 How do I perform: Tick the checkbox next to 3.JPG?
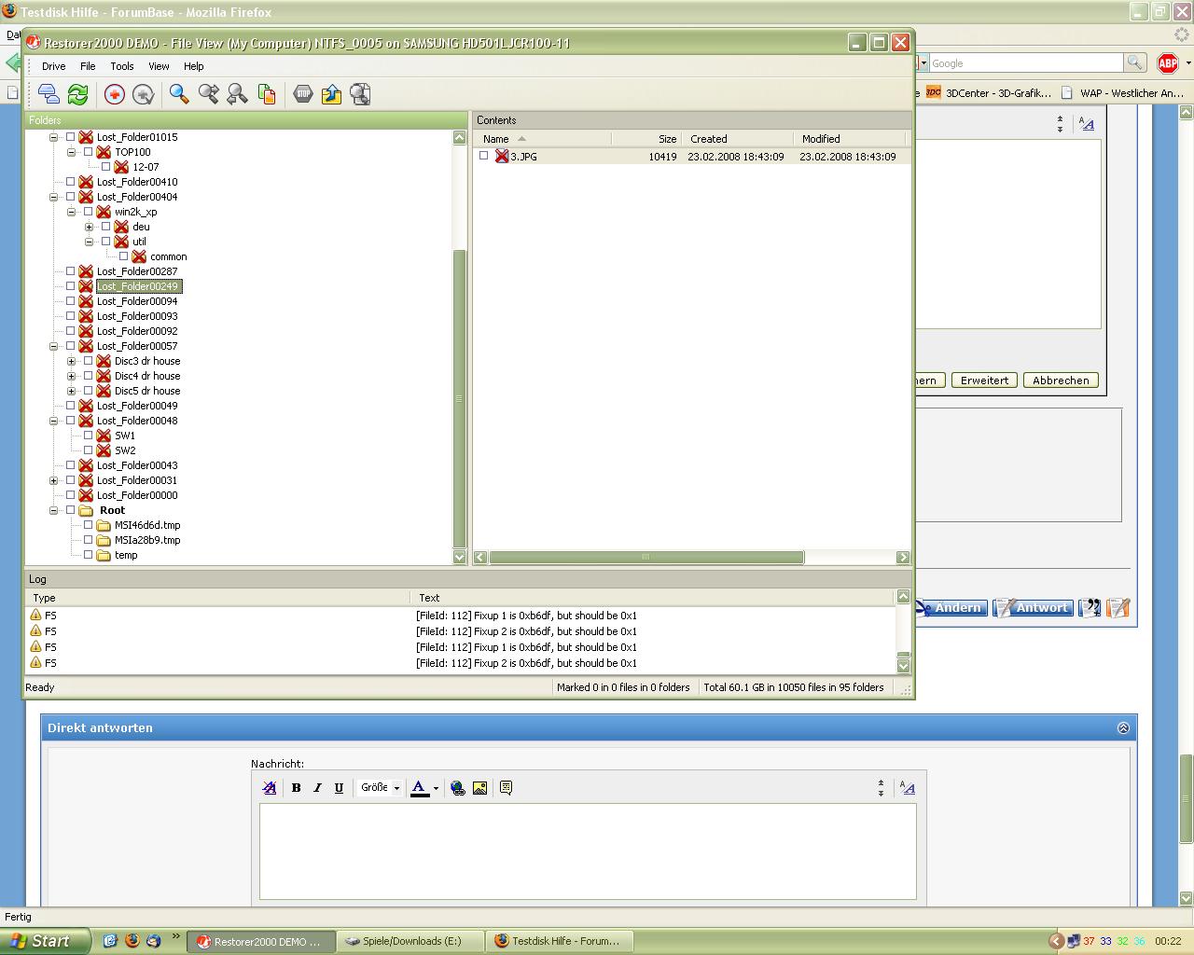tap(483, 156)
